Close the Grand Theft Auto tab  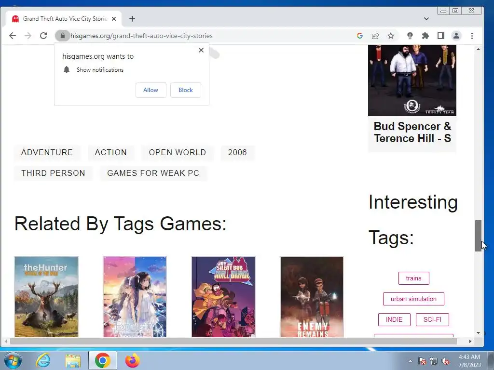pos(114,19)
